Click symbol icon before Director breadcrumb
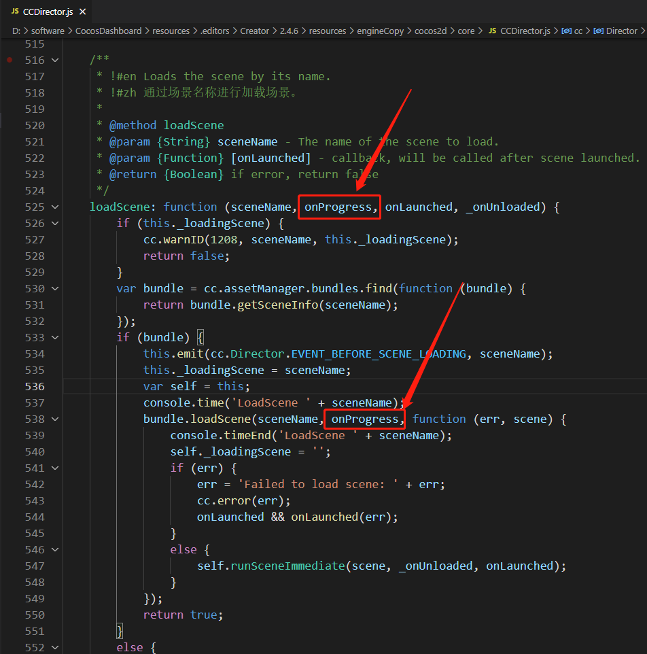 coord(598,31)
